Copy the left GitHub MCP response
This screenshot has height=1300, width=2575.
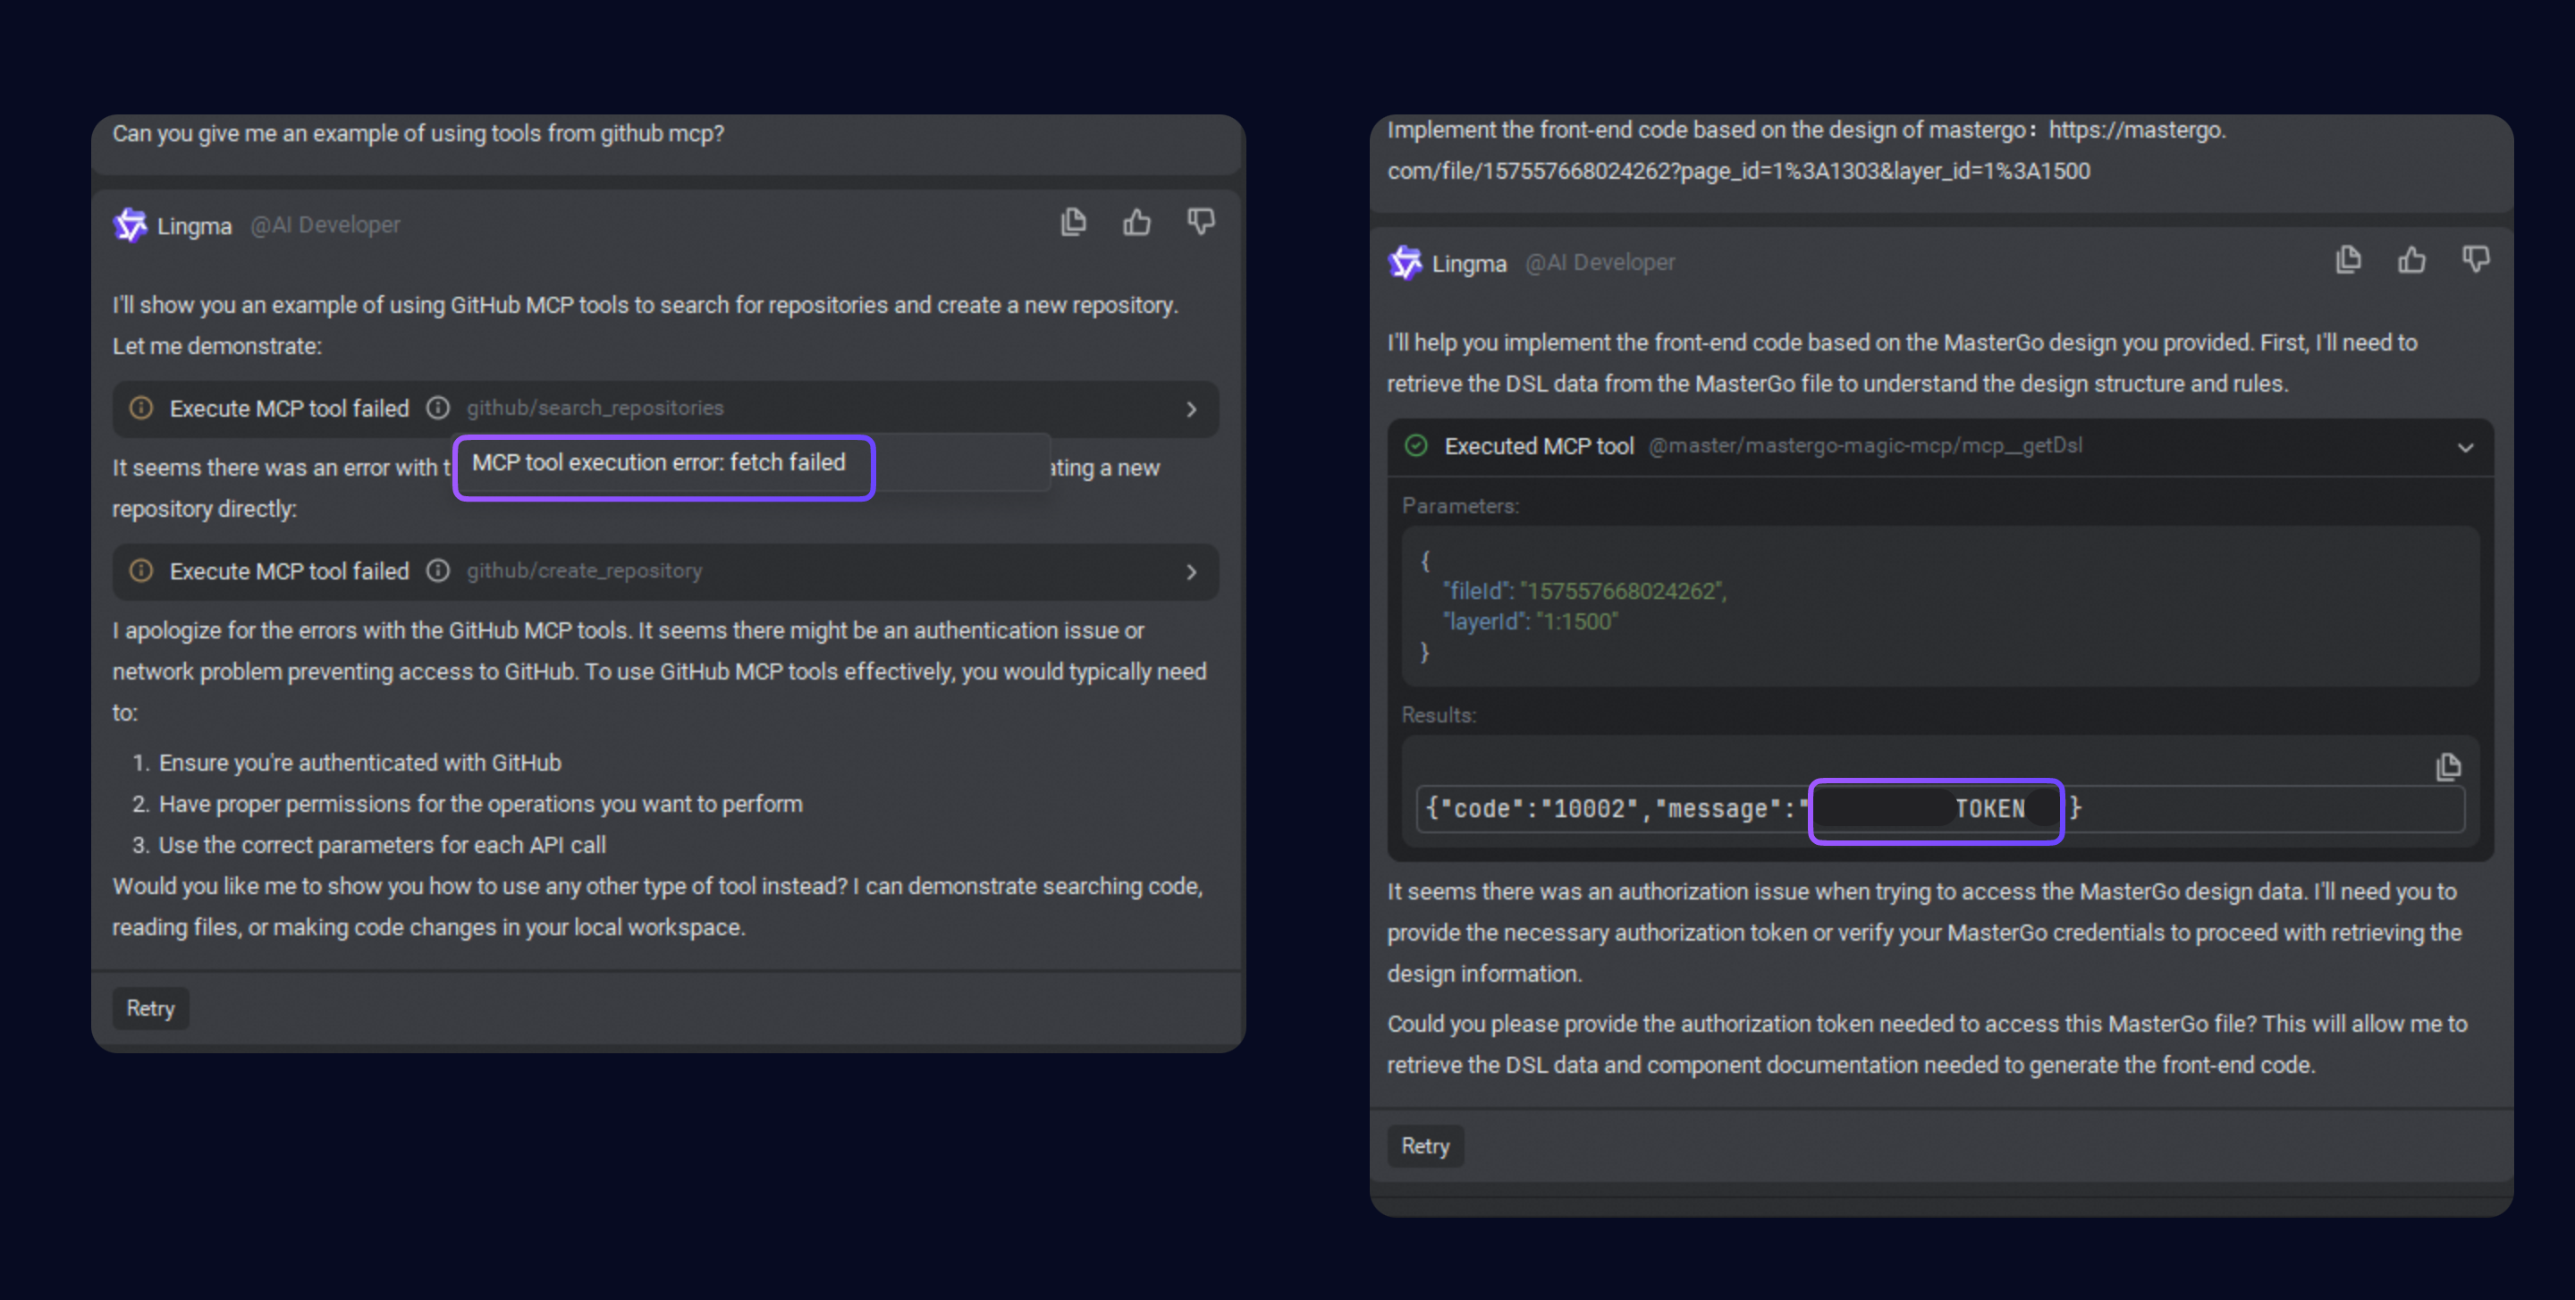pos(1074,222)
